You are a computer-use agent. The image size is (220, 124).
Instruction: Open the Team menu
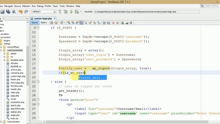(55, 6)
